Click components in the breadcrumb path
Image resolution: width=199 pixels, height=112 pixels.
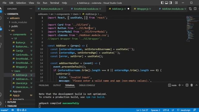63,14
